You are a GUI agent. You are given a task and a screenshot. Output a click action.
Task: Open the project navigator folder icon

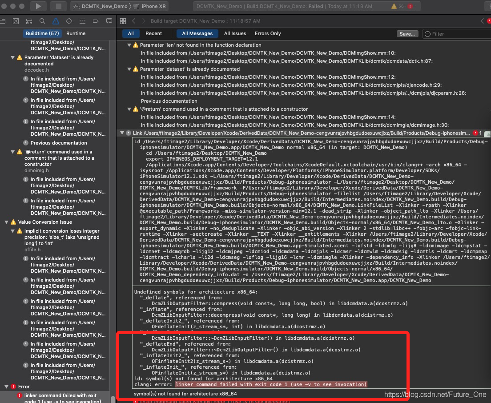pos(3,21)
